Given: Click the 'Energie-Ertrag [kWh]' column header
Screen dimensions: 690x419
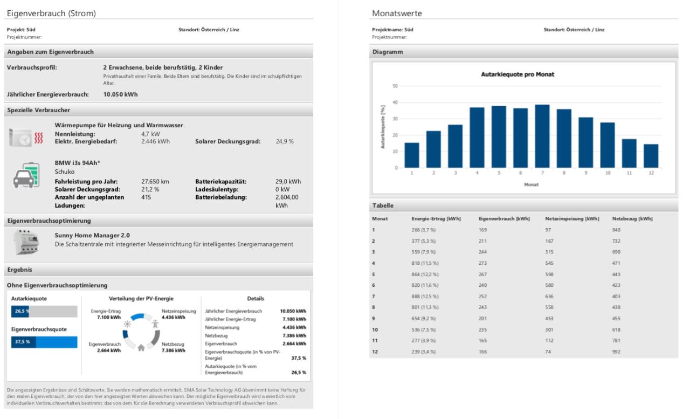Looking at the screenshot, I should (436, 219).
